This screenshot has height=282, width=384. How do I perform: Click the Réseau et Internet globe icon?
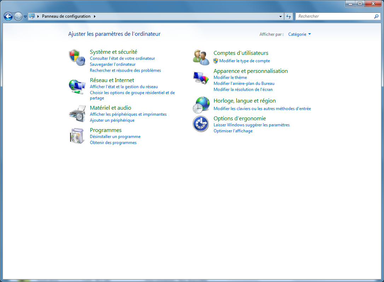[x=77, y=87]
